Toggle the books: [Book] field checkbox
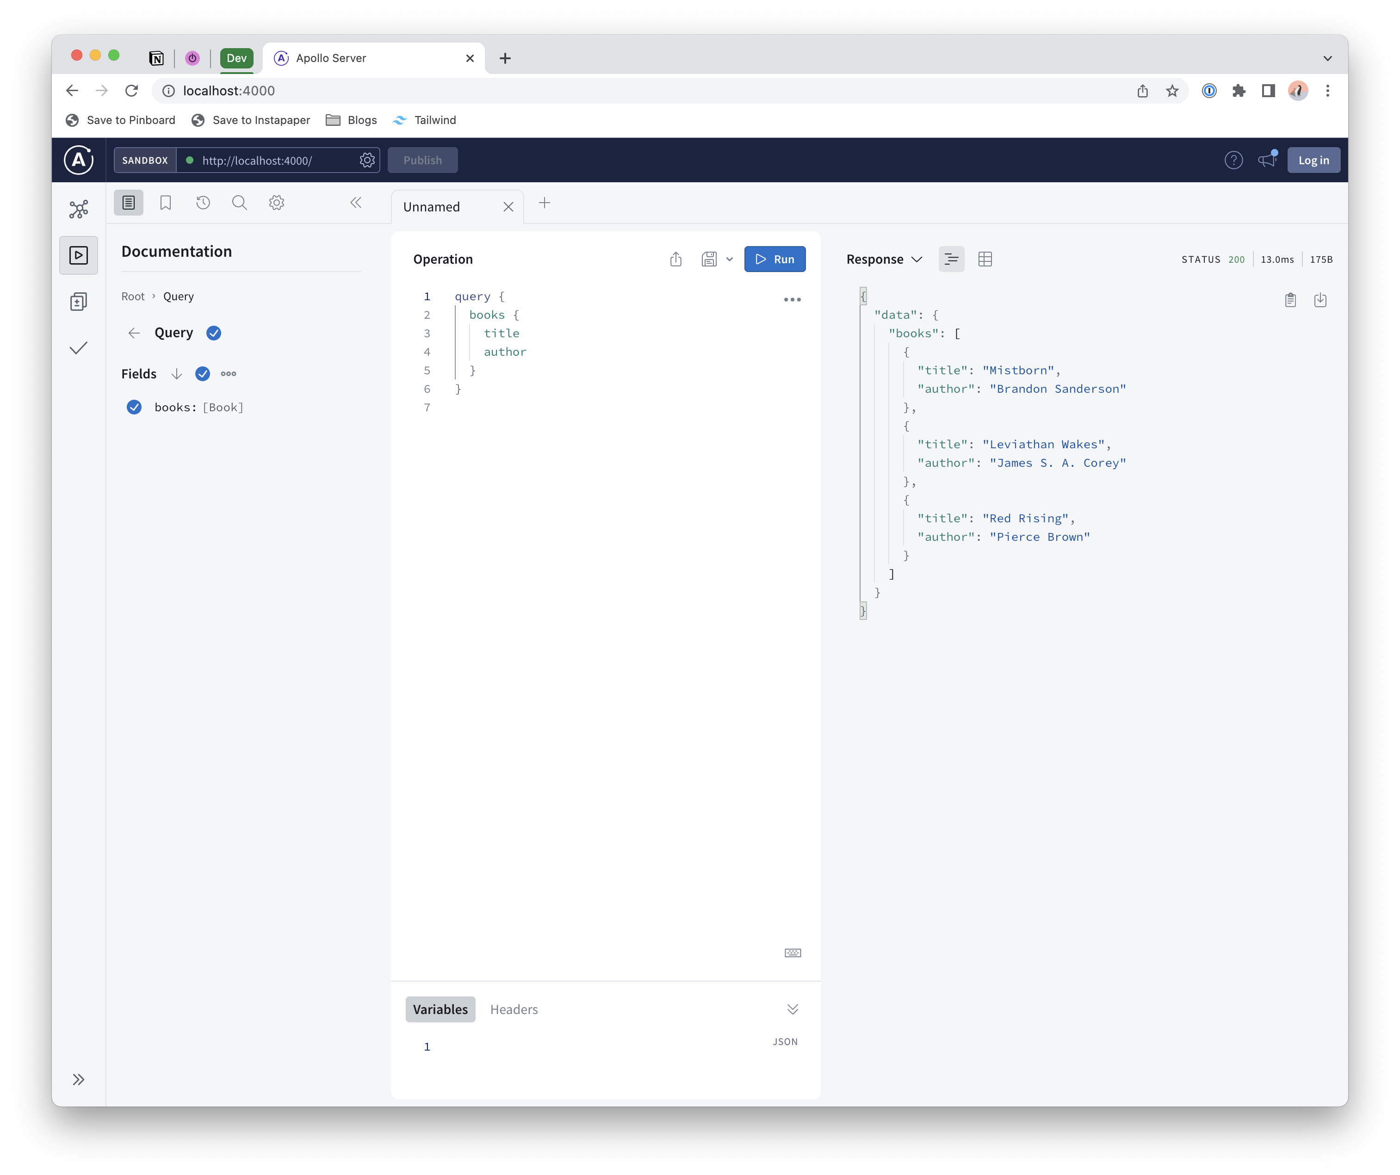Image resolution: width=1400 pixels, height=1175 pixels. (134, 407)
